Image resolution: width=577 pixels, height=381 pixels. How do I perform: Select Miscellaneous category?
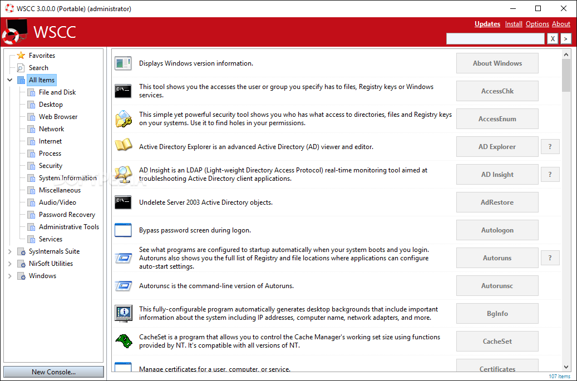(60, 190)
